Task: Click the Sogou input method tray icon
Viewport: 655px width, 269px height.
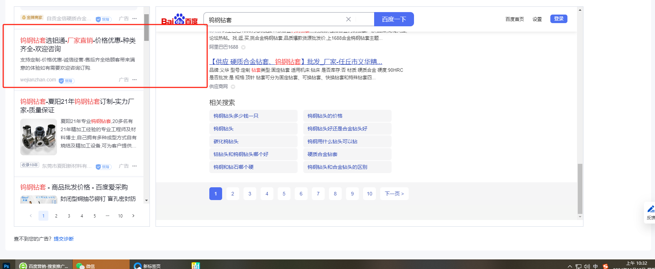Action: [606, 266]
